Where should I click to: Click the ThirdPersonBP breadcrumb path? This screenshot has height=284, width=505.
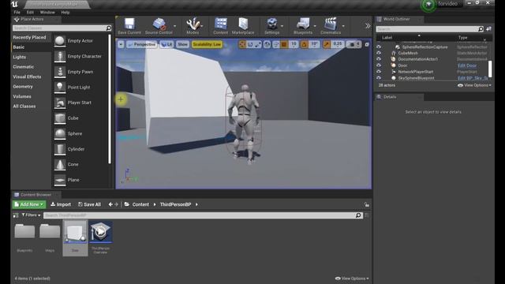coord(175,204)
